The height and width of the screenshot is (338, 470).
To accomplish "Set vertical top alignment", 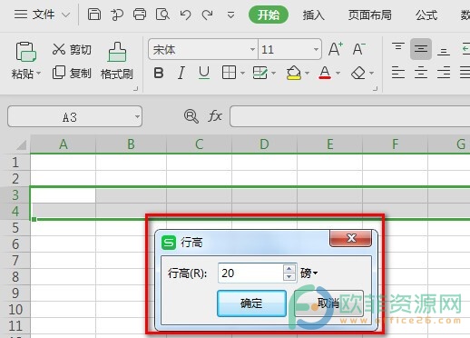I will [x=398, y=47].
